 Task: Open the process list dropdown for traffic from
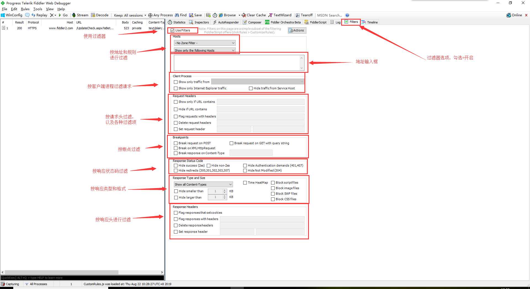pos(258,82)
